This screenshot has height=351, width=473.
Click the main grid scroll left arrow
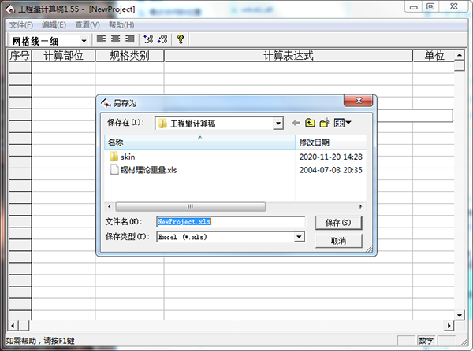pos(13,325)
